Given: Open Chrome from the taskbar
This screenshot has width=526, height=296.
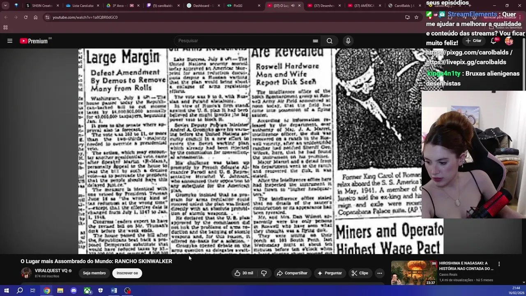Looking at the screenshot, I should [x=47, y=291].
